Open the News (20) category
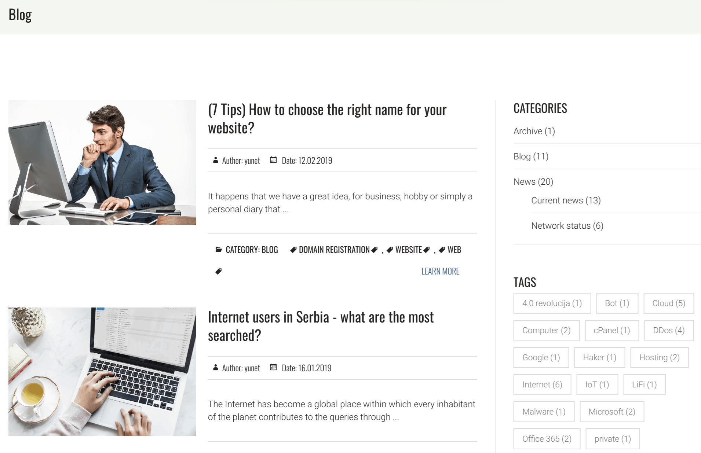The image size is (701, 453). pyautogui.click(x=533, y=182)
